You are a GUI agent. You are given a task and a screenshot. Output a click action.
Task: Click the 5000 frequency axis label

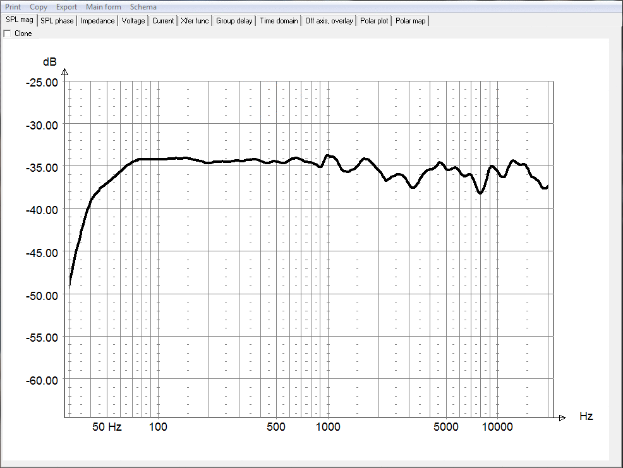[x=446, y=427]
